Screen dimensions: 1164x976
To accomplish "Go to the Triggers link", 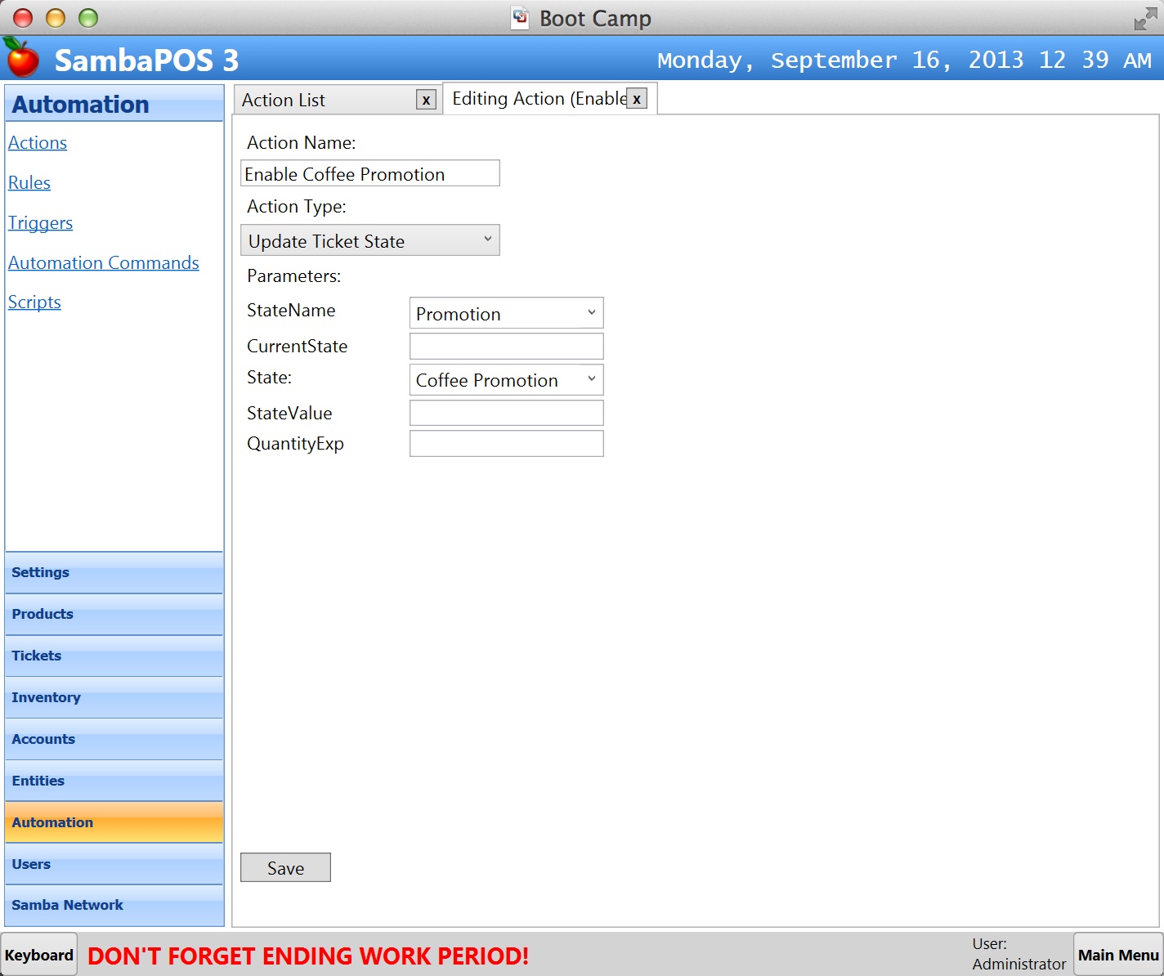I will click(40, 223).
